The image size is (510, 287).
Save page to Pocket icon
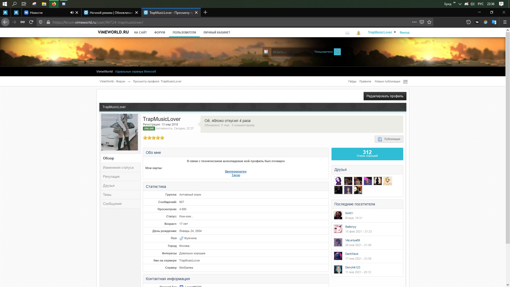[422, 22]
